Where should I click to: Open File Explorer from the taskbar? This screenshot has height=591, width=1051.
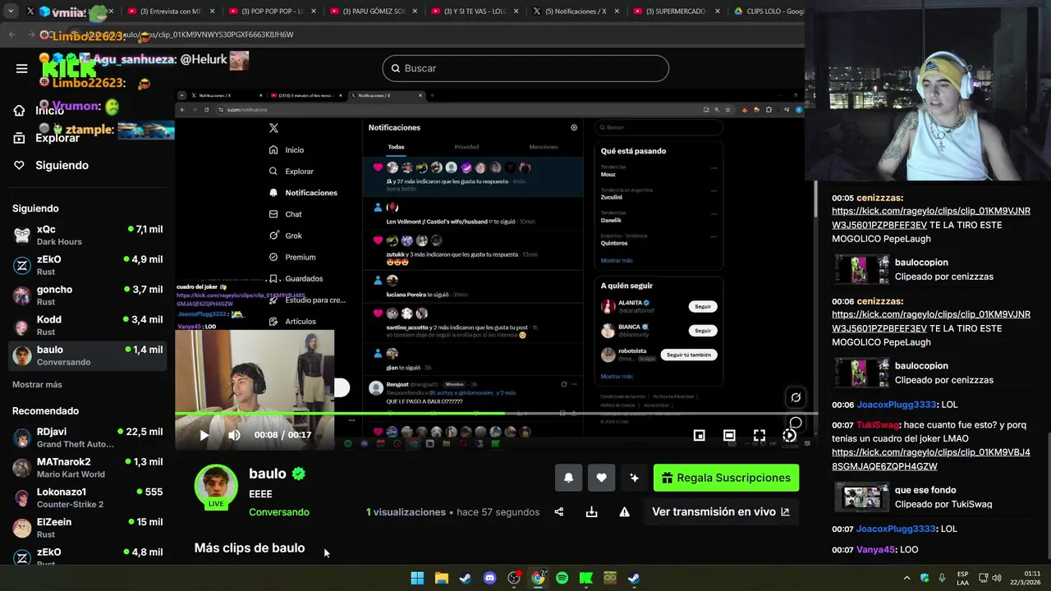(441, 578)
